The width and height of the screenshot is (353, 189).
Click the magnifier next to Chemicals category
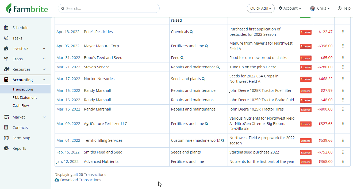191,32
